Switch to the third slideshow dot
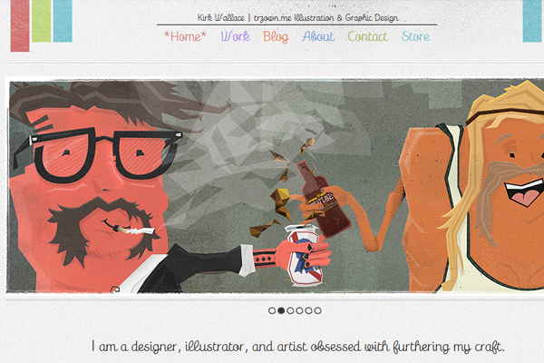This screenshot has width=544, height=363. pyautogui.click(x=290, y=310)
